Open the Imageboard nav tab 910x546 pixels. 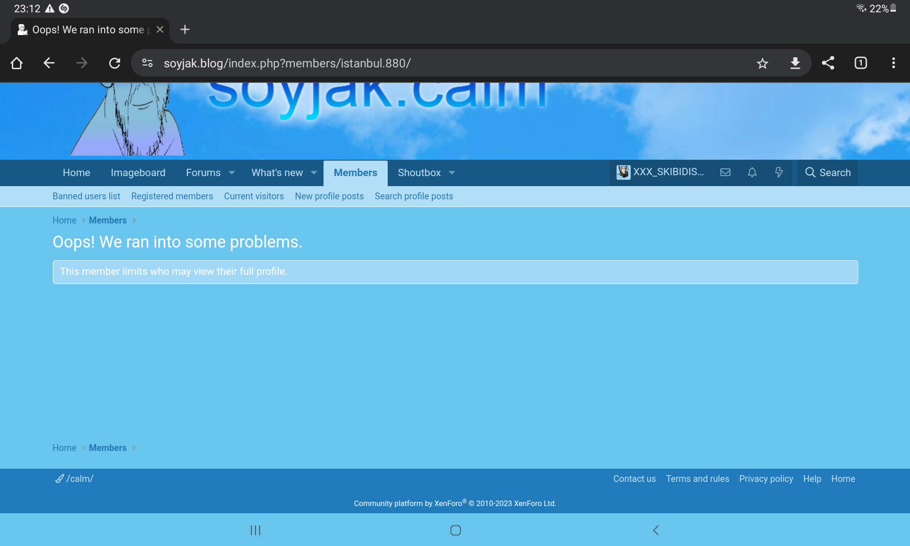138,173
